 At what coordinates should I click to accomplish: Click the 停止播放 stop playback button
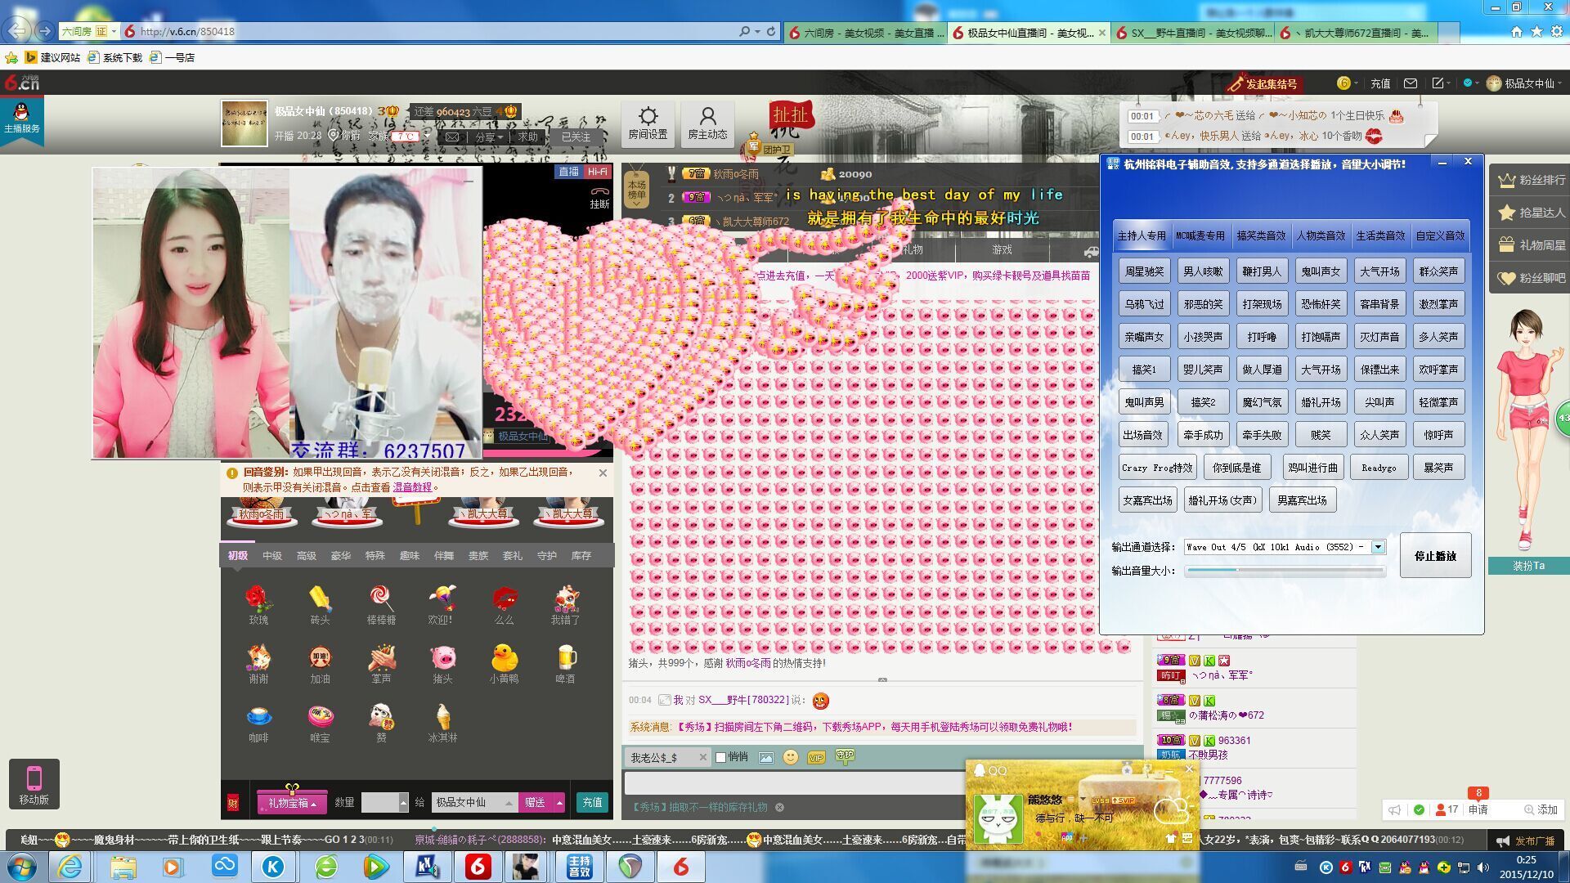(1435, 556)
